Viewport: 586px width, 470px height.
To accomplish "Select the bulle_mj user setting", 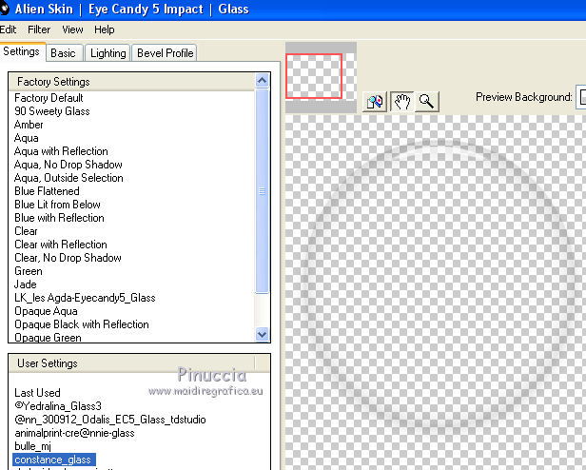I will point(32,446).
